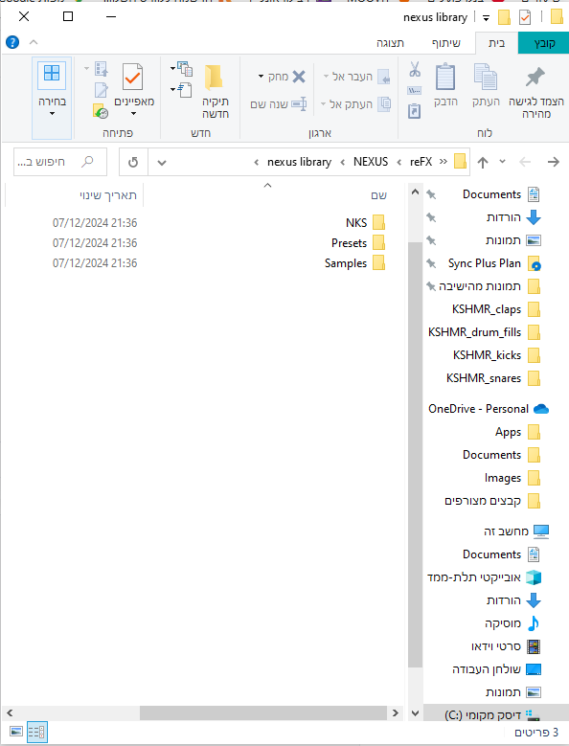Viewport: 569px width, 746px height.
Task: Click Properties quick access toolbar icon
Action: 525,17
